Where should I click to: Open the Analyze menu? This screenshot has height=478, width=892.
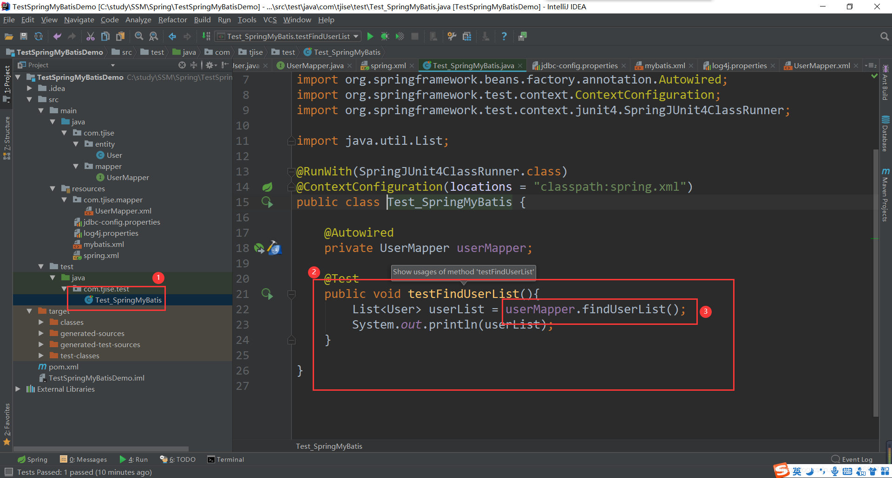click(x=138, y=19)
